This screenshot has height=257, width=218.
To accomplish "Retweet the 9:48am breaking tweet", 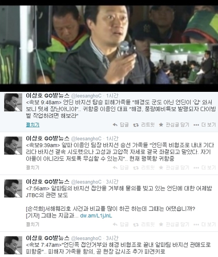I will 144,125.
